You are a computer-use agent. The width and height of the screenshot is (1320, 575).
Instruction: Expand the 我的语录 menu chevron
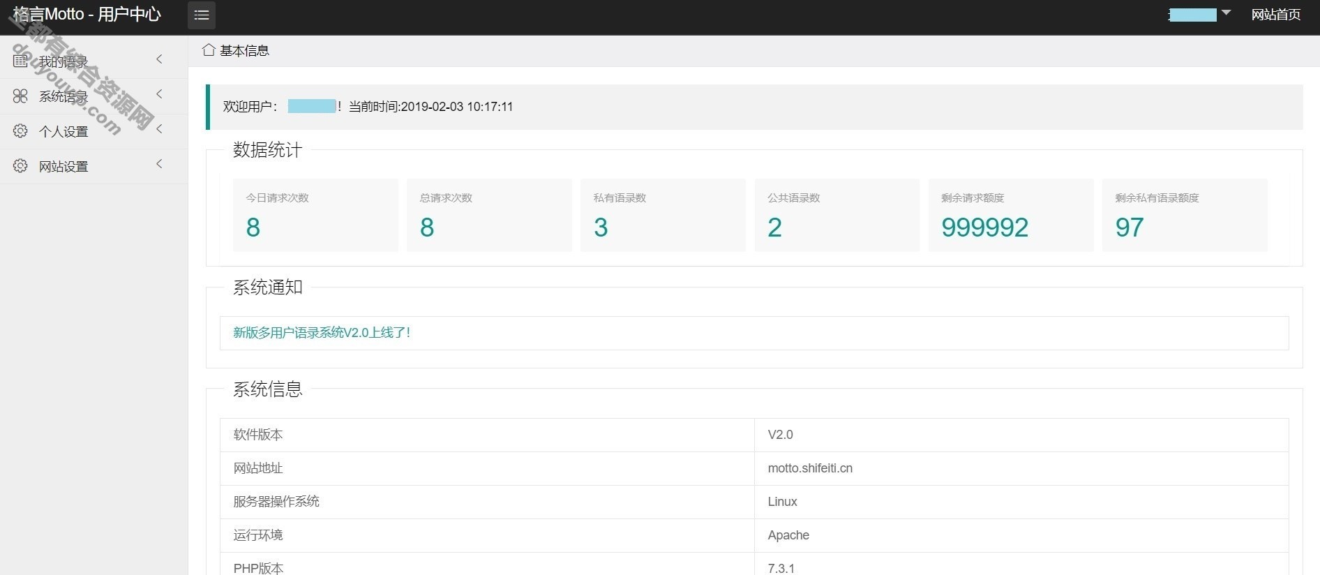(x=160, y=59)
